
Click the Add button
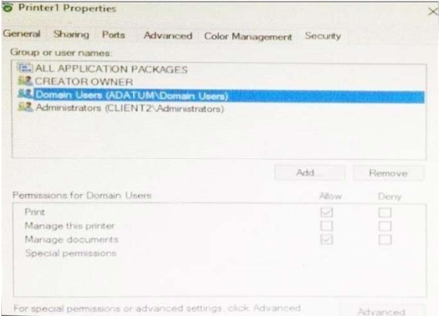coord(309,173)
